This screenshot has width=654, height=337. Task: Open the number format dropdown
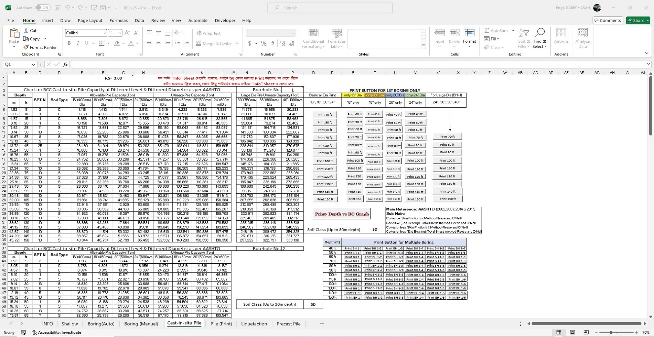coord(293,33)
